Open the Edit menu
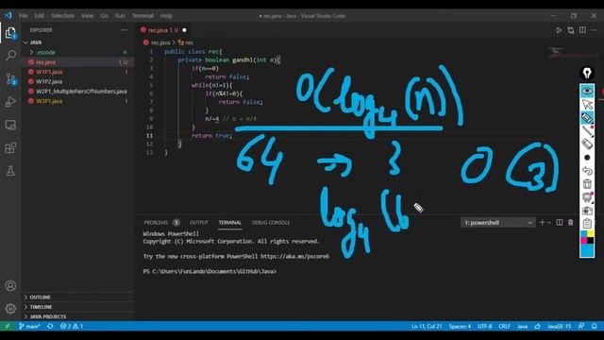The width and height of the screenshot is (604, 340). pos(40,16)
